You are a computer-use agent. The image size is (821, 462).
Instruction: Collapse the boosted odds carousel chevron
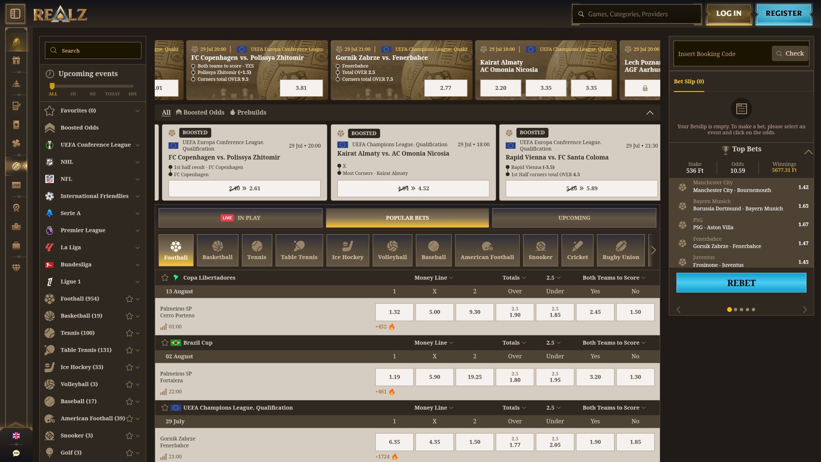click(x=650, y=113)
